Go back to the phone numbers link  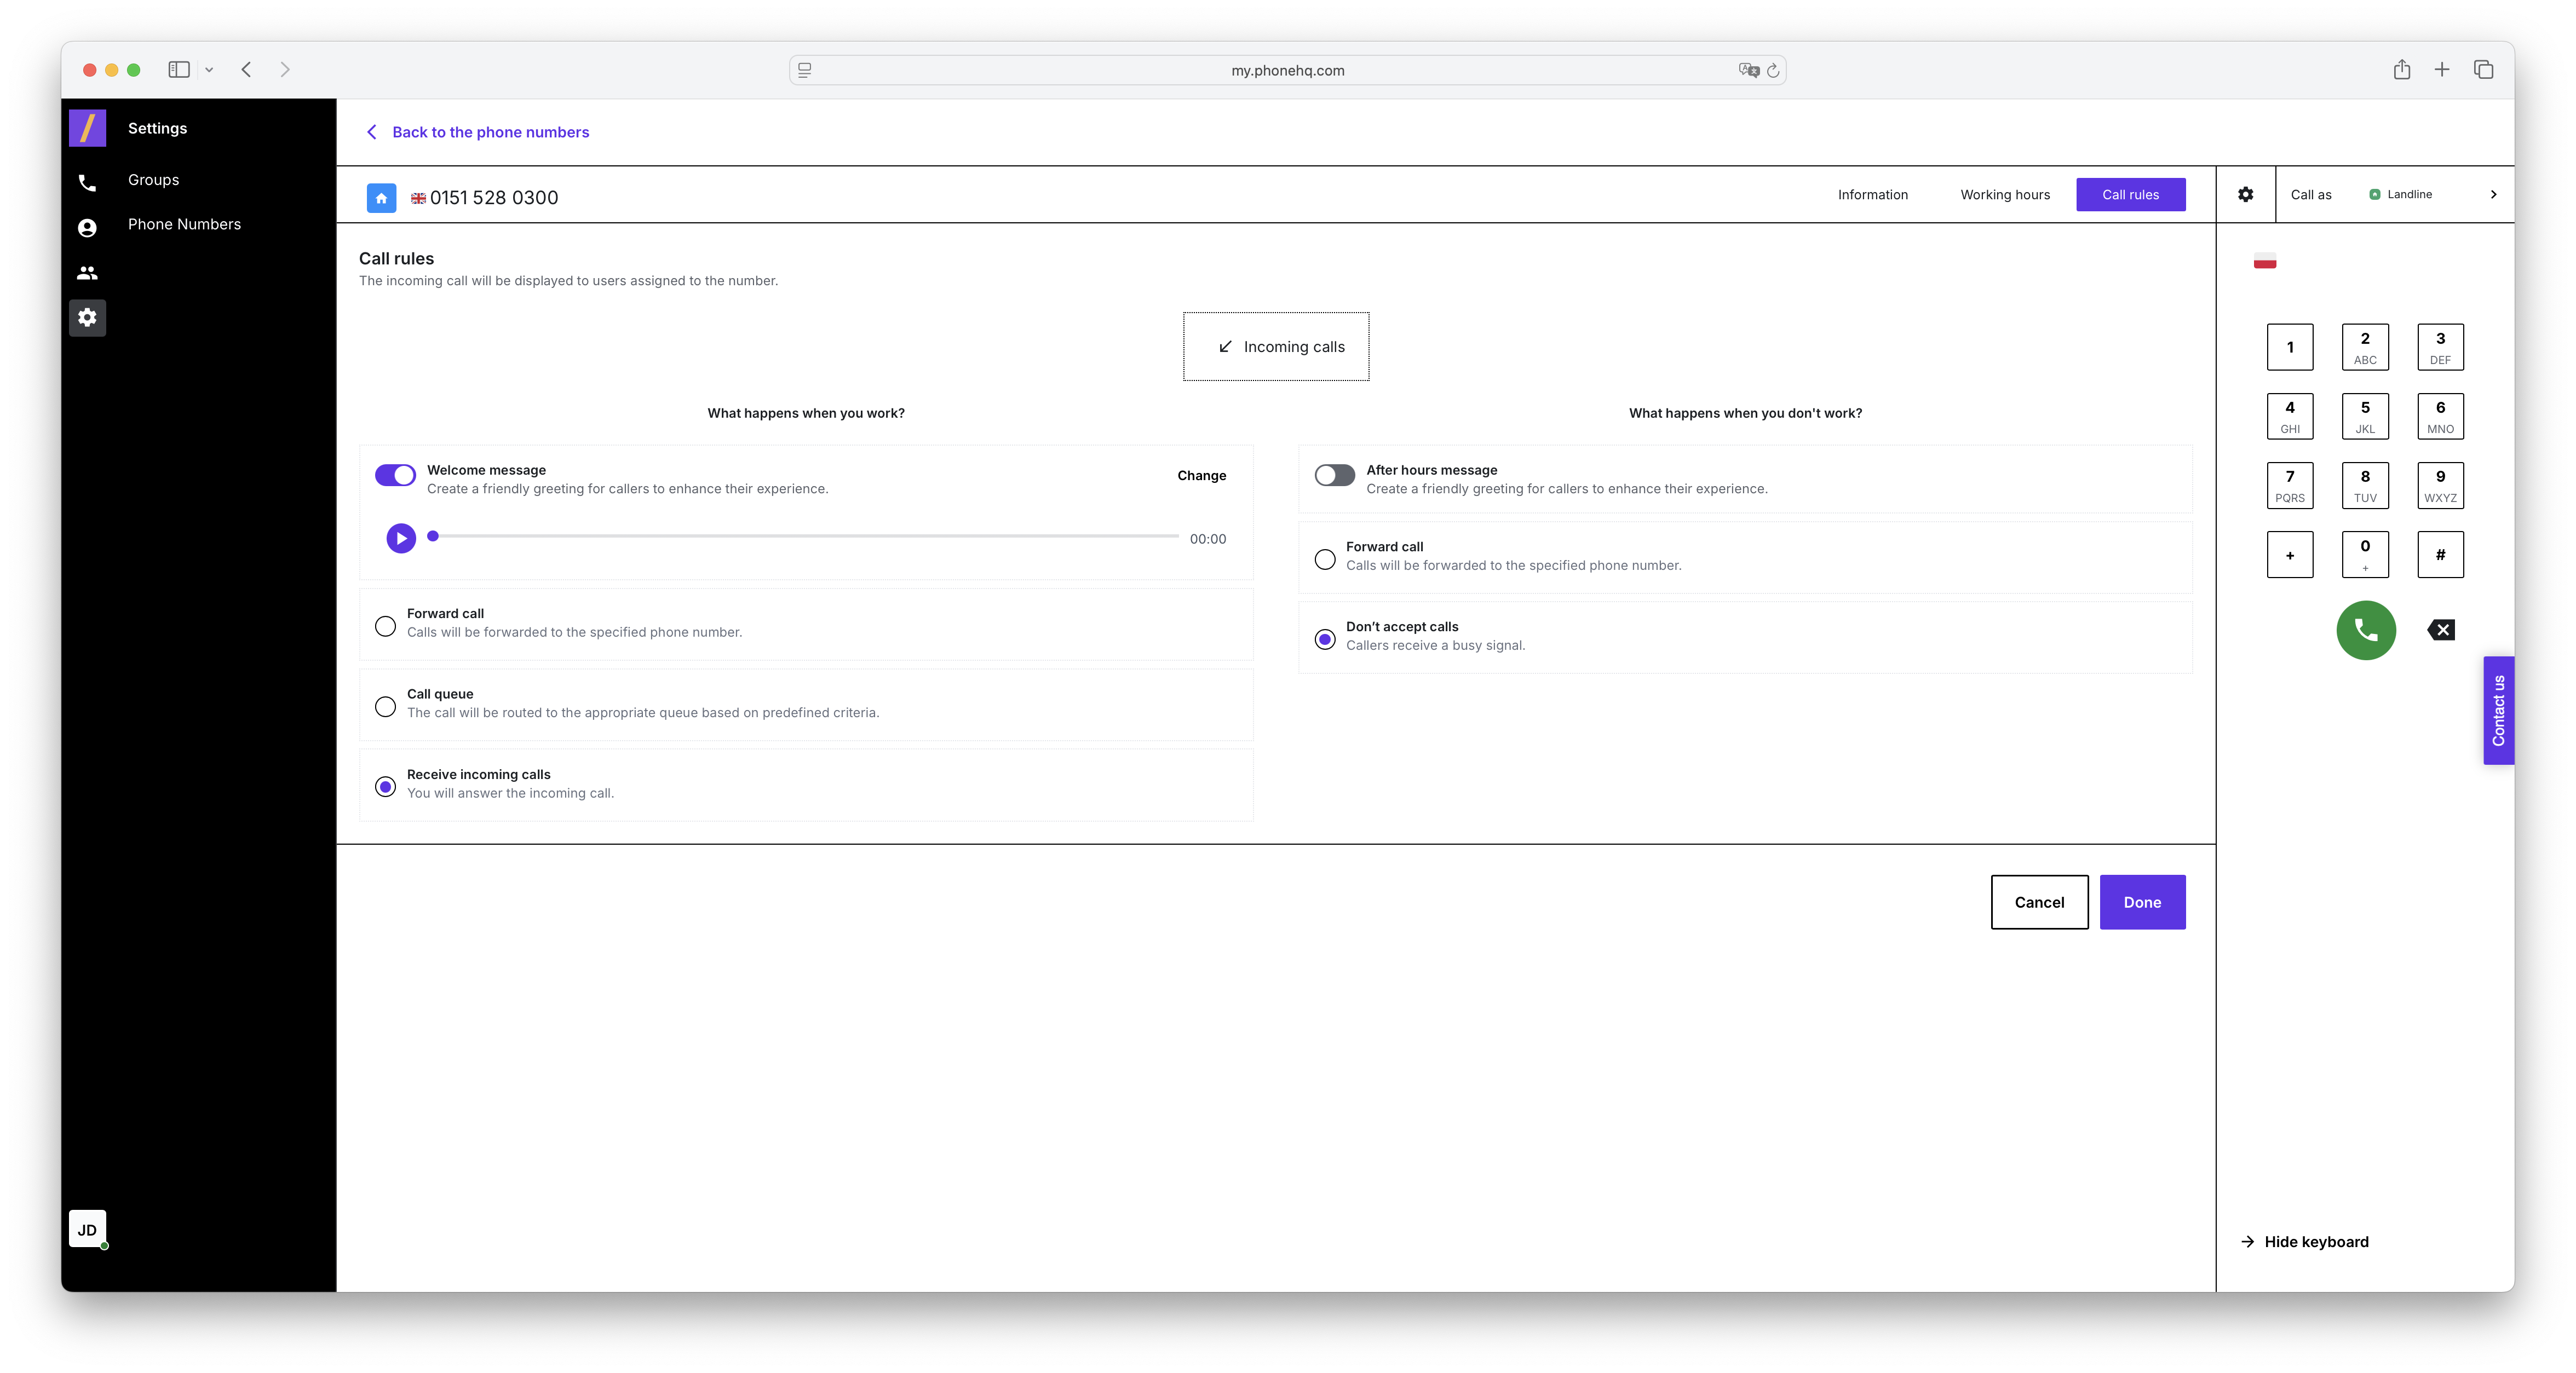[490, 132]
